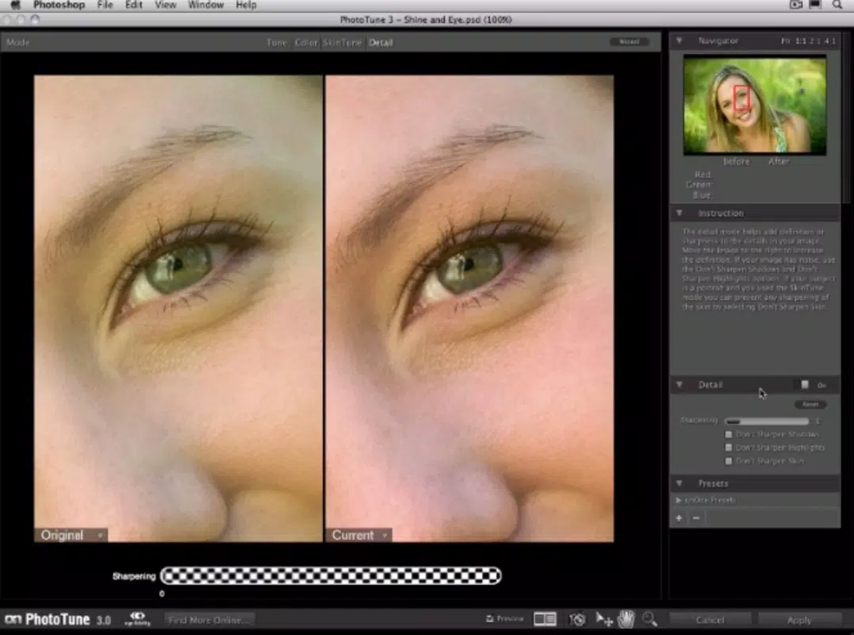854x635 pixels.
Task: Set Navigator zoom to 4:1
Action: (x=829, y=41)
